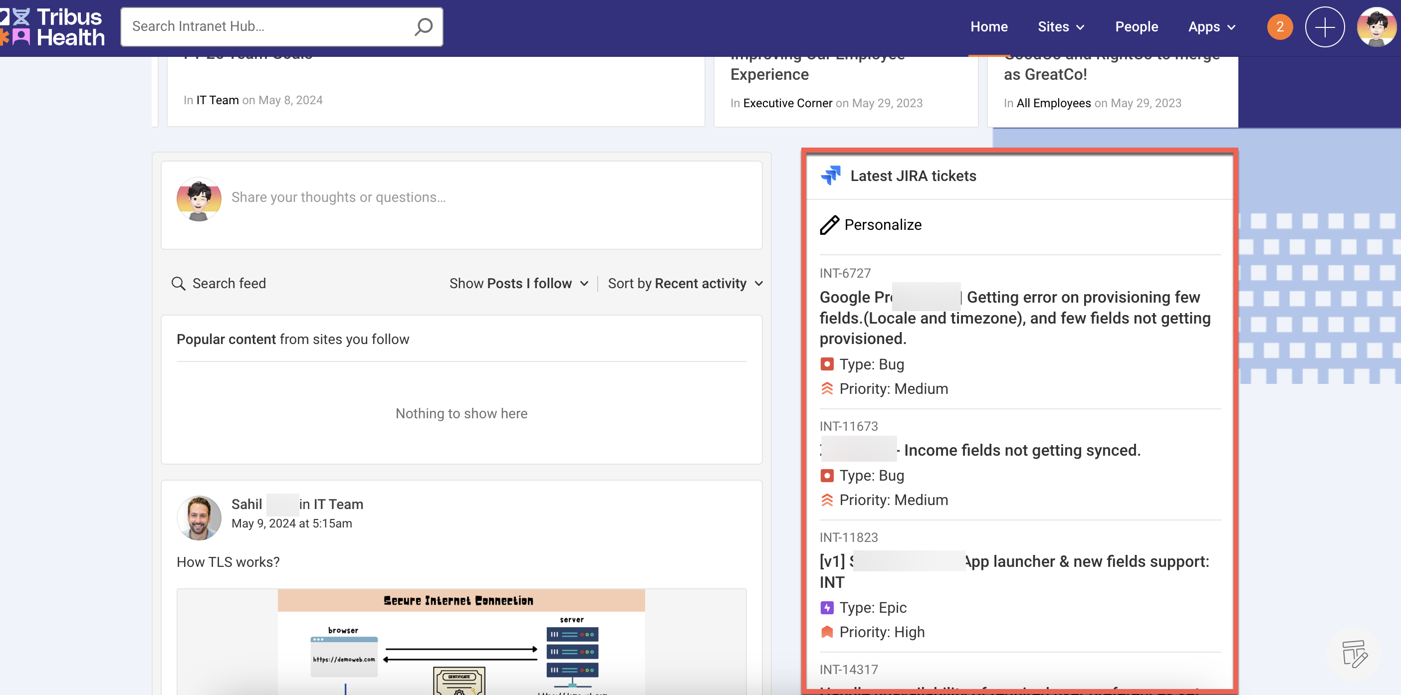Viewport: 1401px width, 695px height.
Task: Click the pencil/Personalize icon
Action: tap(829, 225)
